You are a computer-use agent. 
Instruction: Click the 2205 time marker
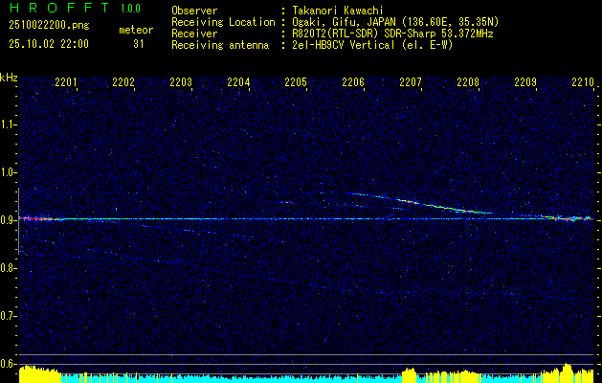pyautogui.click(x=296, y=82)
